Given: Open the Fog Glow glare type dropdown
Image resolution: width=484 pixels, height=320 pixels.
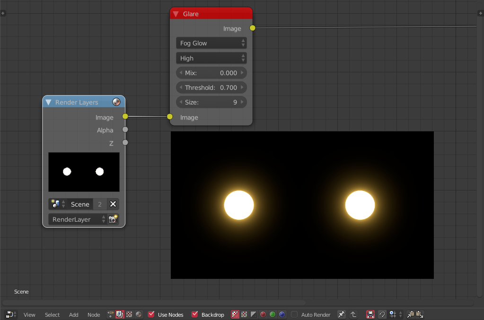Looking at the screenshot, I should tap(211, 43).
